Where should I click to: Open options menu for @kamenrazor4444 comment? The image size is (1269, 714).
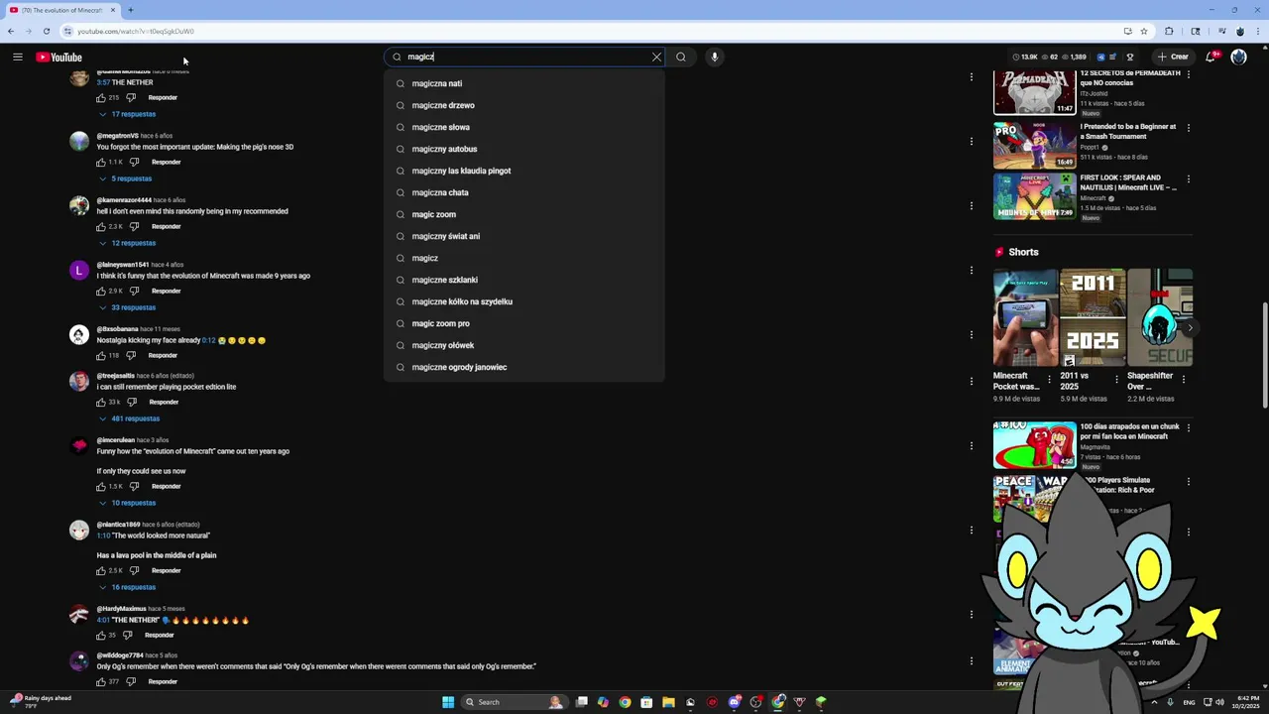972,205
